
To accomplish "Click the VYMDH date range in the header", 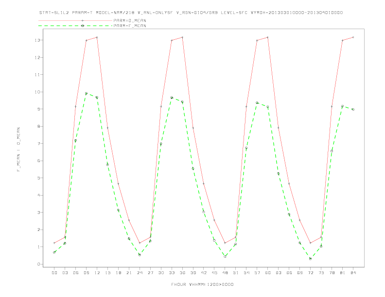I will click(x=297, y=13).
